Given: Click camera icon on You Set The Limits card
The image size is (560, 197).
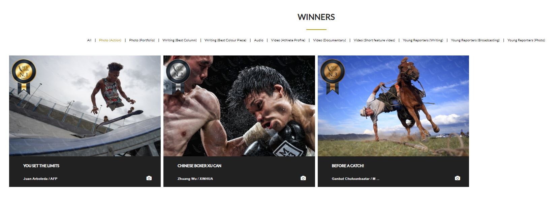Looking at the screenshot, I should [x=149, y=178].
